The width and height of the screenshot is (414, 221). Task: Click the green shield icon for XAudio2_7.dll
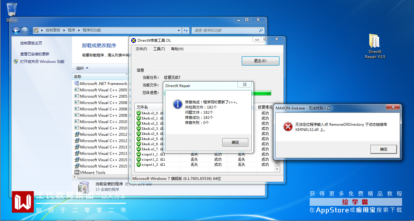point(139,149)
